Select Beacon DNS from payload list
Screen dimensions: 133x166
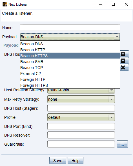(70, 44)
